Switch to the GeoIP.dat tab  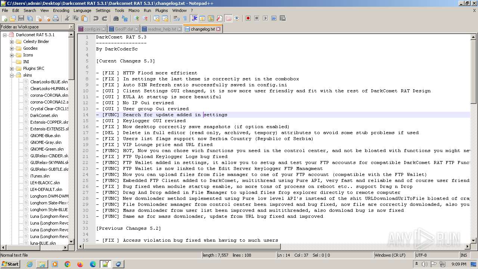124,29
